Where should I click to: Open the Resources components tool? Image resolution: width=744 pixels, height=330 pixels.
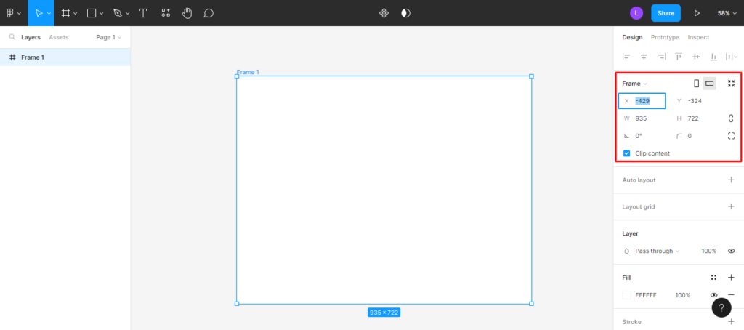(x=166, y=13)
